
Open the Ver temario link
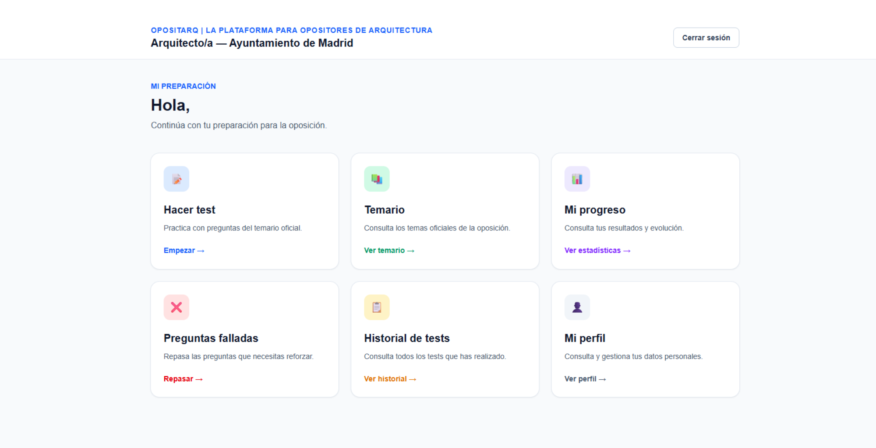point(389,250)
